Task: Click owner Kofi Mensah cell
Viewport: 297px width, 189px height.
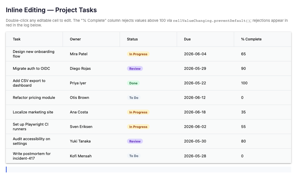Action: point(91,156)
